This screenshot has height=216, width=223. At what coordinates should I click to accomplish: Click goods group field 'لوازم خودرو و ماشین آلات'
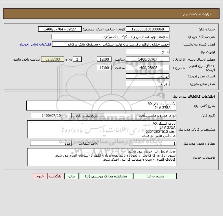point(140,115)
